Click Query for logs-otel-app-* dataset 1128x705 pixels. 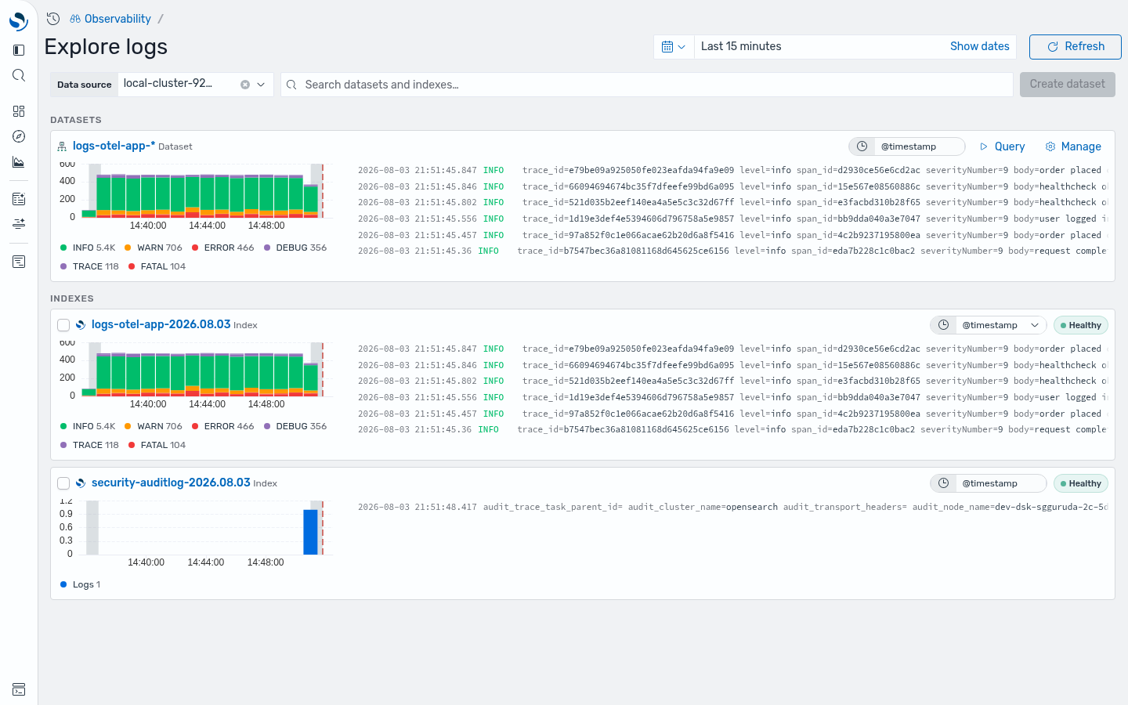coord(1002,146)
